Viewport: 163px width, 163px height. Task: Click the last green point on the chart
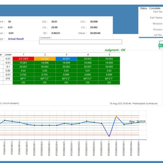[x=139, y=122]
